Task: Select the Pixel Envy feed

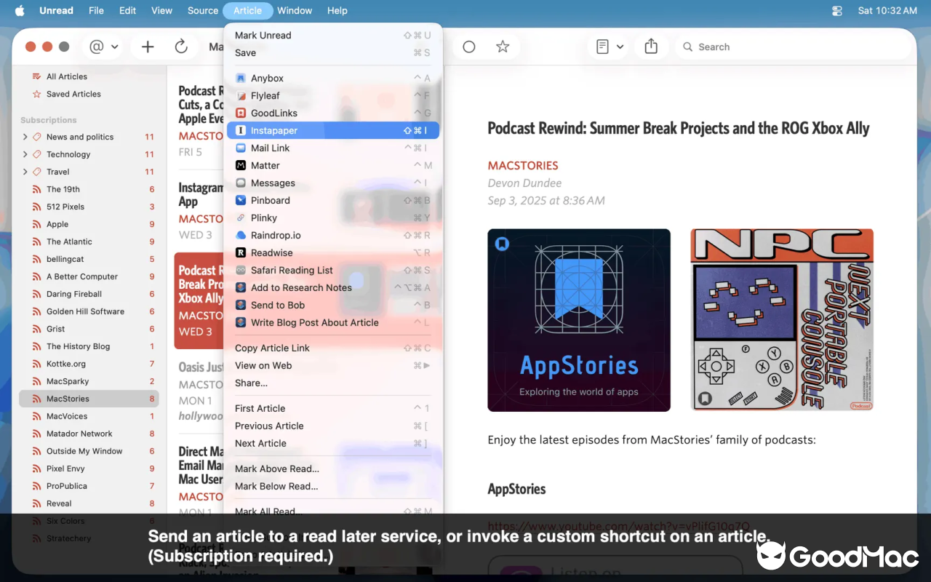Action: (89, 469)
